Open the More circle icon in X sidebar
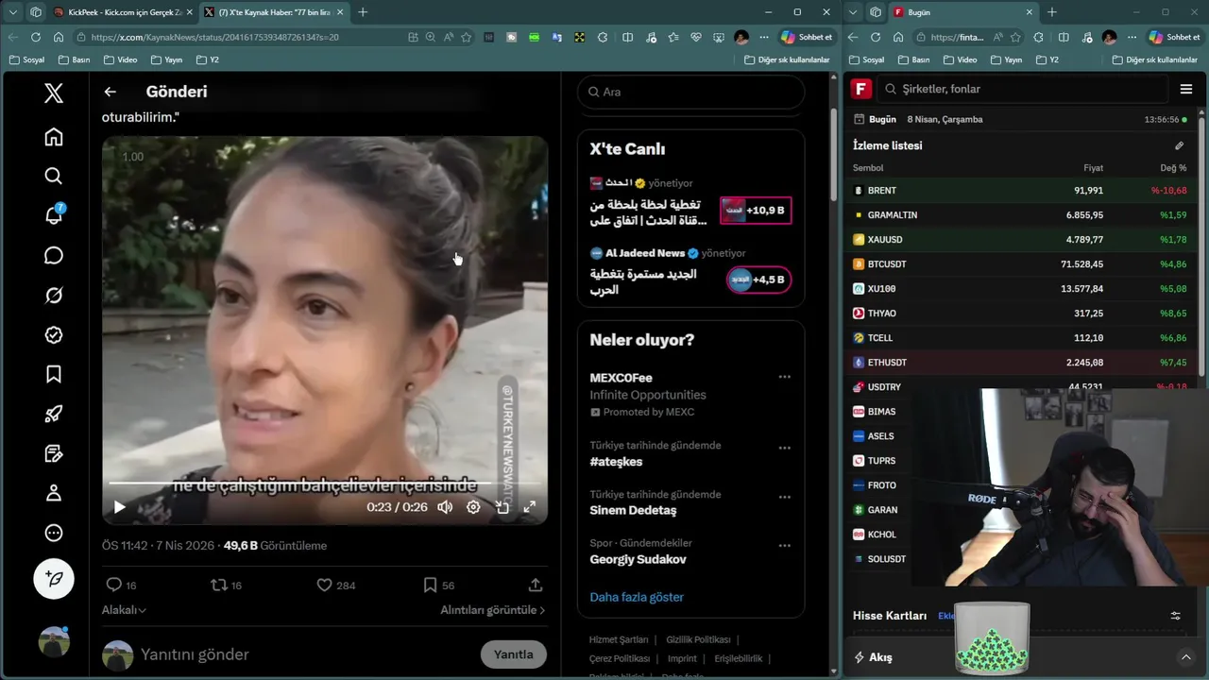The image size is (1209, 680). point(54,533)
